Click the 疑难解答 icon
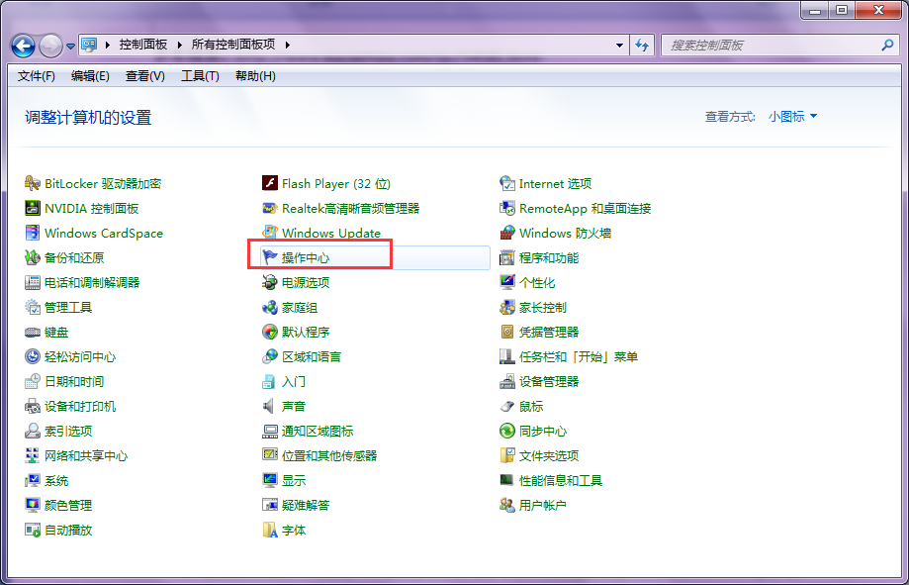The width and height of the screenshot is (909, 585). click(270, 505)
